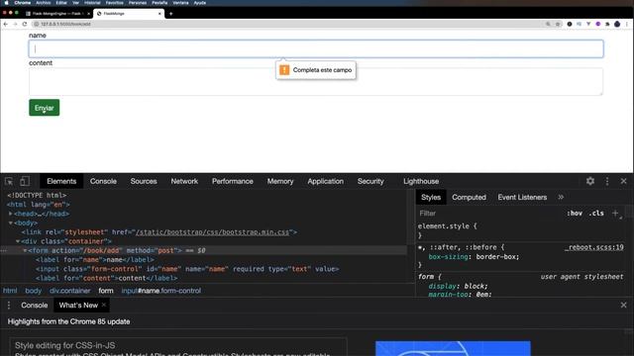Open the DevTools customize menu
634x356 pixels.
[x=607, y=181]
